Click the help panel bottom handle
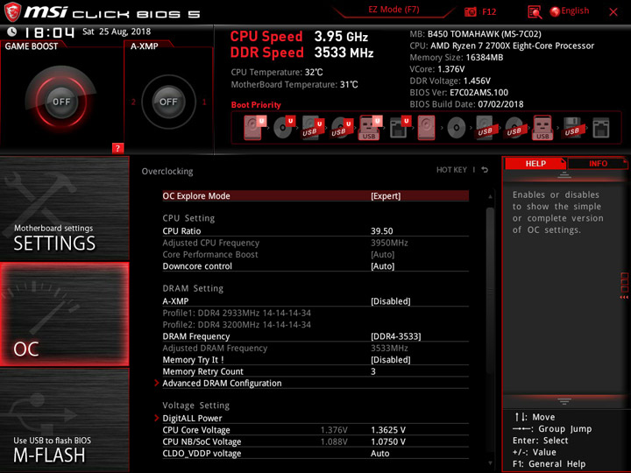The width and height of the screenshot is (631, 473). pos(564,401)
